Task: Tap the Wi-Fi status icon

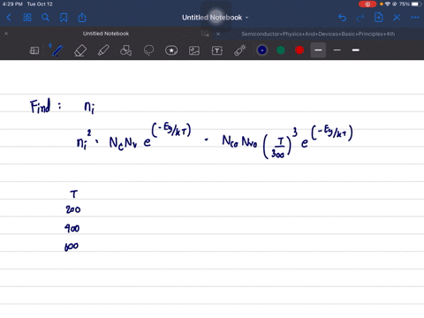Action: point(388,4)
